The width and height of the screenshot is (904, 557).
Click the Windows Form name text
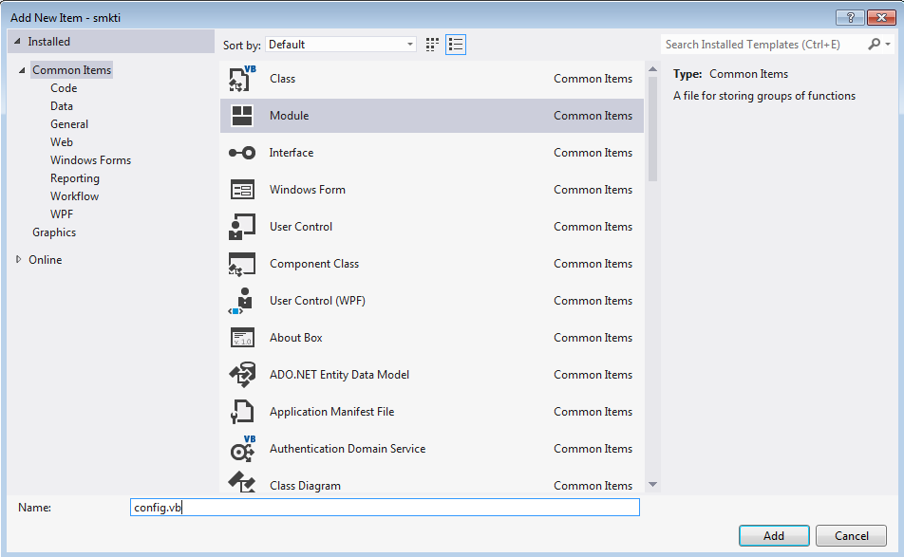308,190
